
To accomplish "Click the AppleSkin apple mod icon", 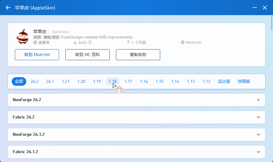I will (22, 36).
